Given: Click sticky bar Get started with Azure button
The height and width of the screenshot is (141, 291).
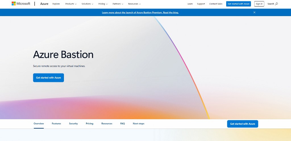Looking at the screenshot, I should click(x=243, y=124).
